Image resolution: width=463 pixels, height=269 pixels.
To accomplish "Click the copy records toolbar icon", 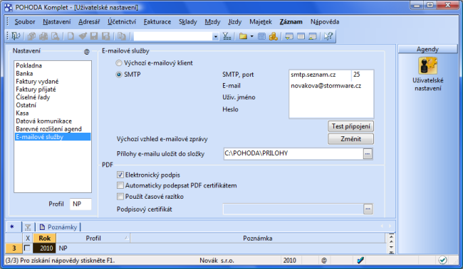I will pos(31,36).
